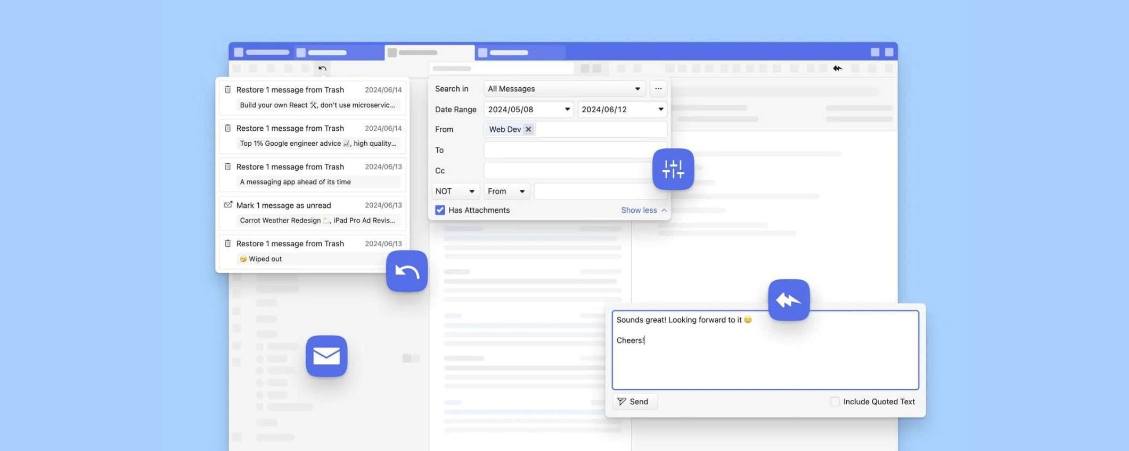
Task: Click the large blue undo badge icon
Action: [x=407, y=271]
